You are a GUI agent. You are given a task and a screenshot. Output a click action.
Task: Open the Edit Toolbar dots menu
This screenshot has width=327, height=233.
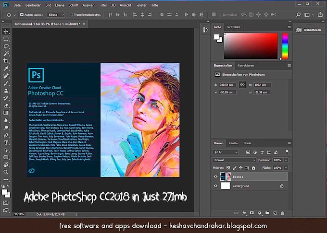pos(6,179)
